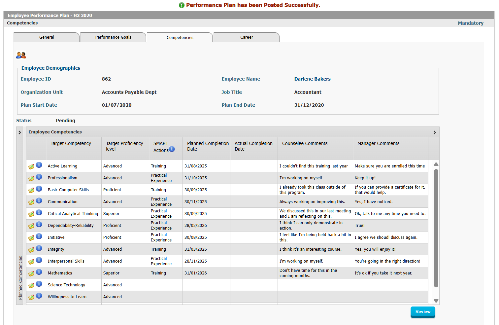Screen dimensions: 499x325
Task: Open the Performance Goals tab
Action: click(113, 37)
